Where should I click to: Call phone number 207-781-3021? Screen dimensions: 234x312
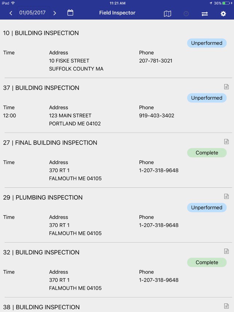tap(156, 61)
